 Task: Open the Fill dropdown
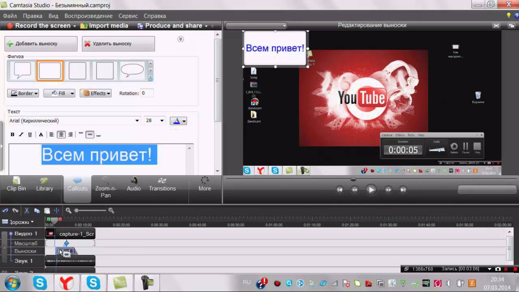click(59, 93)
